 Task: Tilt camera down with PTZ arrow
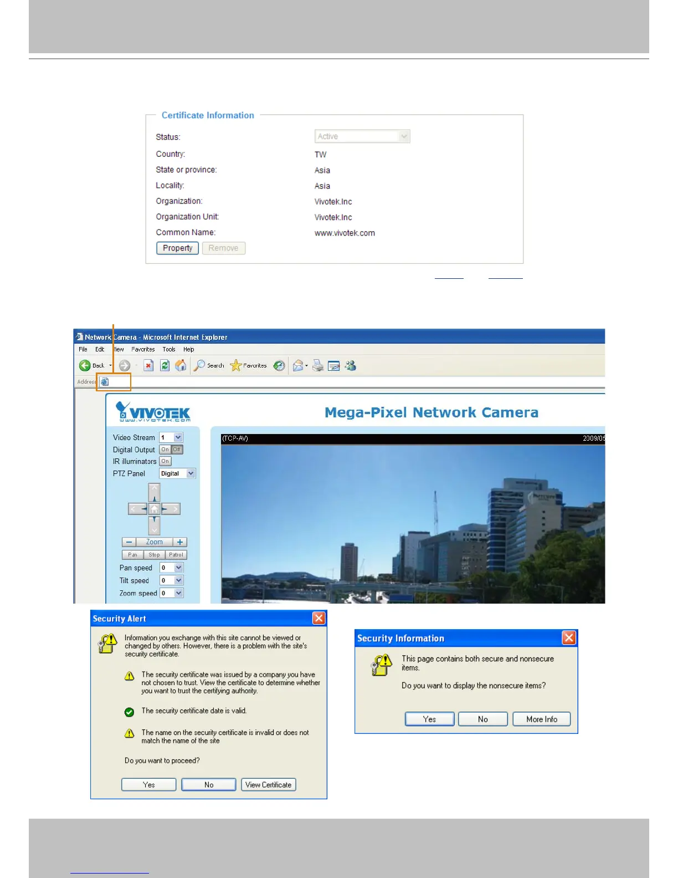coord(154,525)
